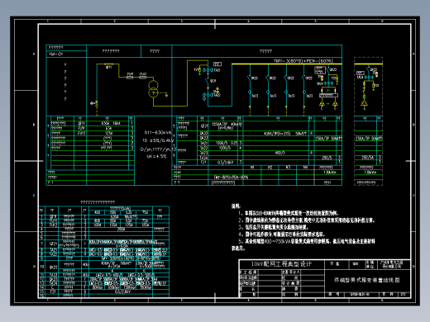The image size is (430, 322).
Task: Select the 0.5/2.8kV cell in the F21 row
Action: (x=226, y=163)
